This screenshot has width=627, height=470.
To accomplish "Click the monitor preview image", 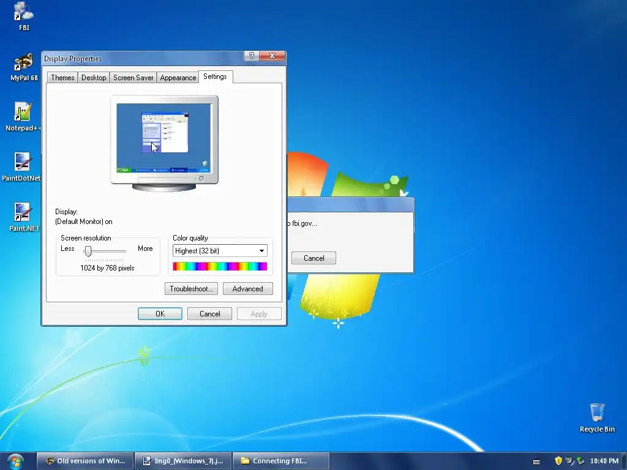I will pos(164,143).
